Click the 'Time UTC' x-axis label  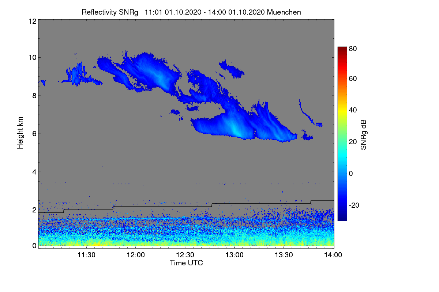pyautogui.click(x=186, y=263)
